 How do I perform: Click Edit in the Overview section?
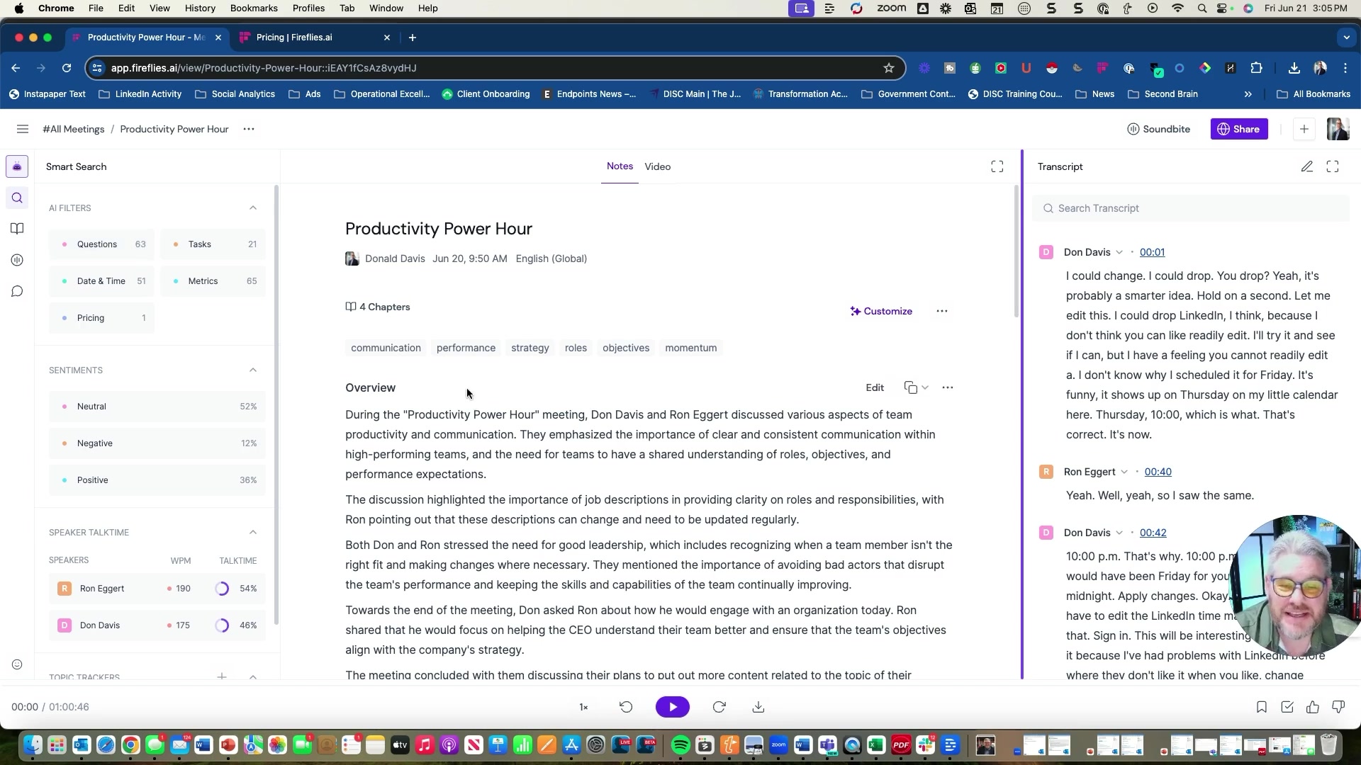pyautogui.click(x=875, y=387)
